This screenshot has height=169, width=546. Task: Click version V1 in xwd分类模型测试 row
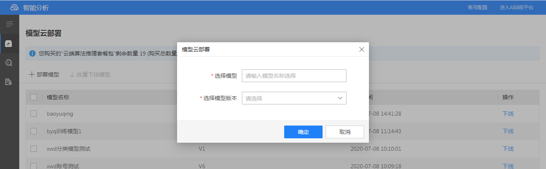pyautogui.click(x=202, y=149)
